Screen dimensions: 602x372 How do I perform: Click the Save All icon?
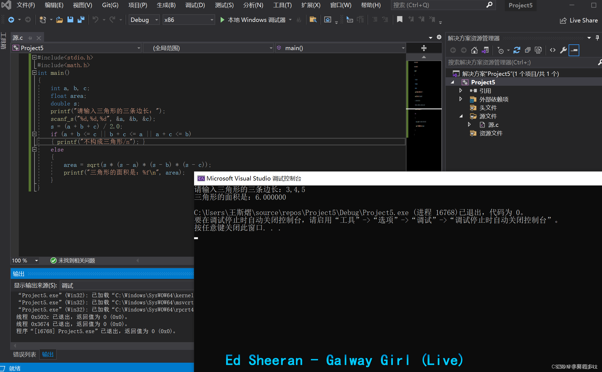click(81, 20)
